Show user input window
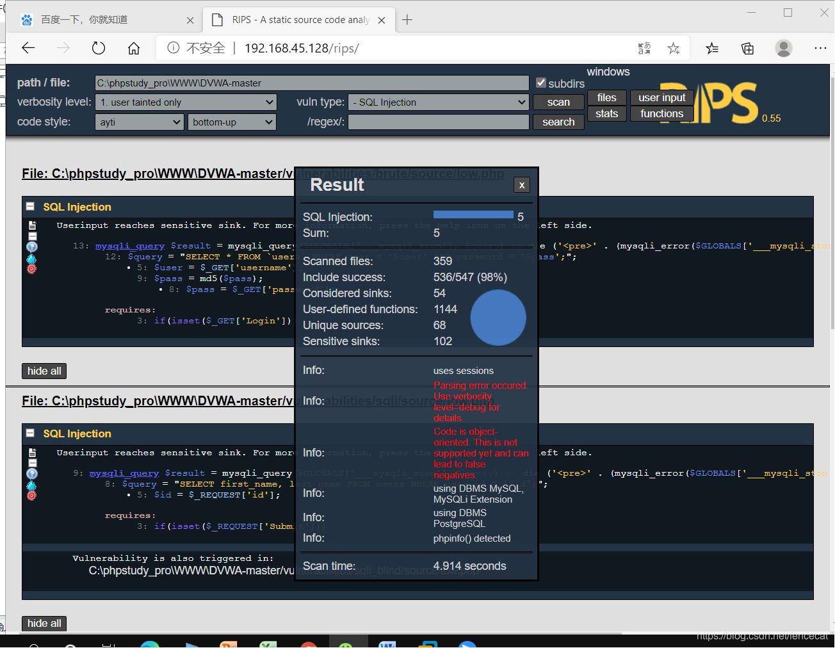Screen dimensions: 835x648 click(661, 97)
